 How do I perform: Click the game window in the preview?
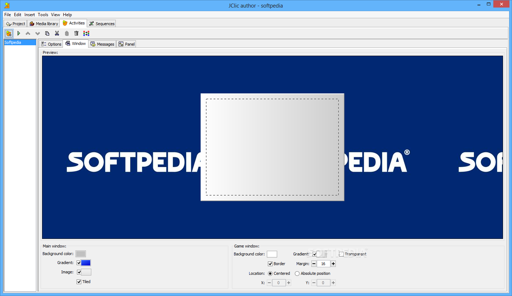click(272, 147)
